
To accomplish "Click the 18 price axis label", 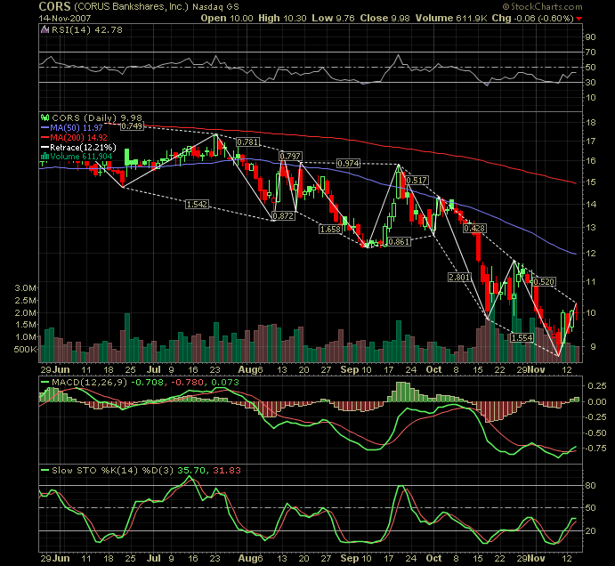I will 591,123.
